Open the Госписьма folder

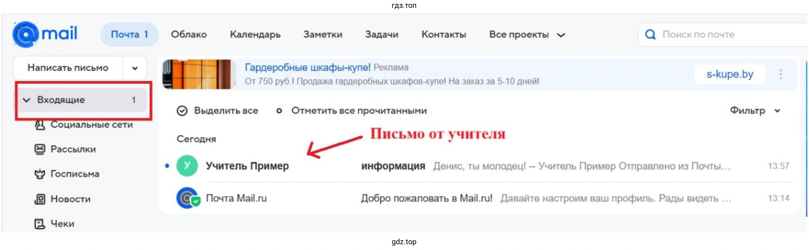75,174
